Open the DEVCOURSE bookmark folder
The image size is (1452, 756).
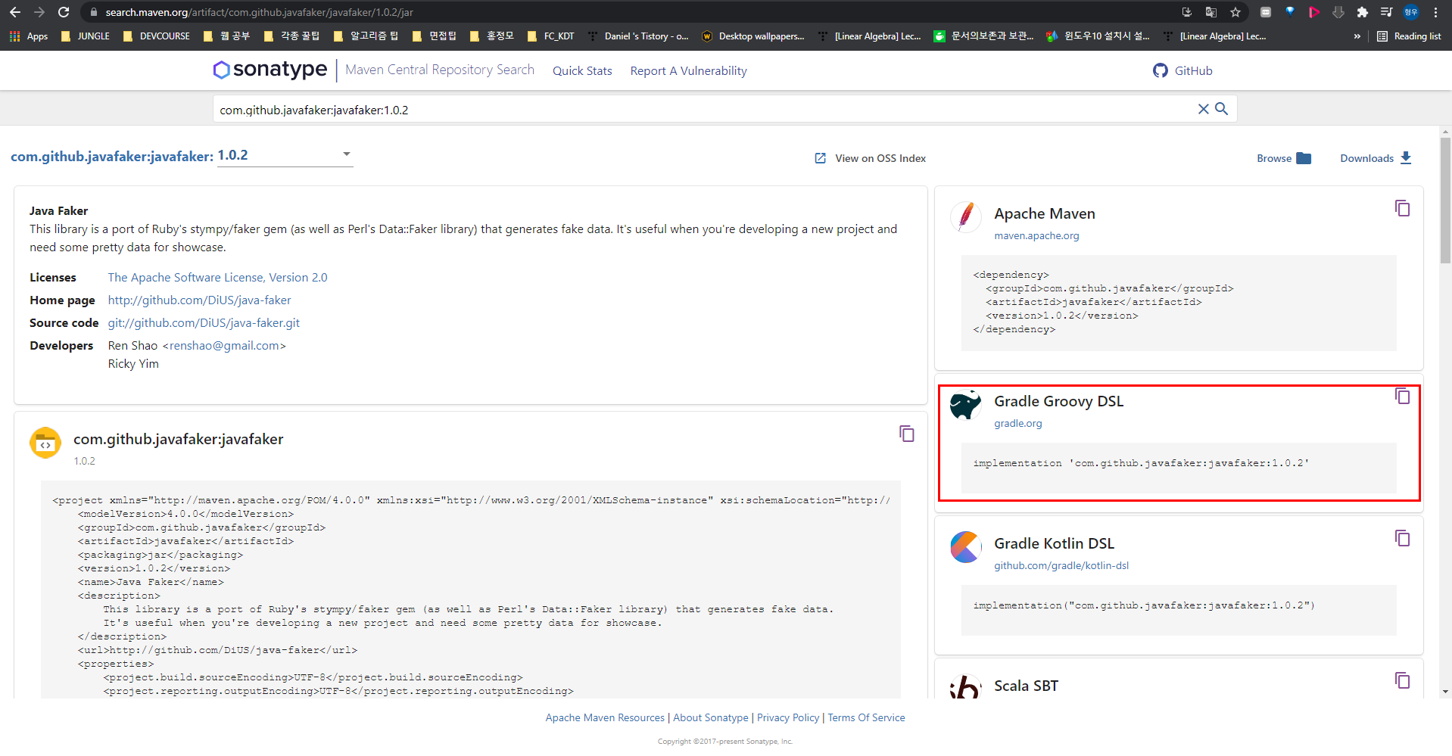click(x=156, y=36)
